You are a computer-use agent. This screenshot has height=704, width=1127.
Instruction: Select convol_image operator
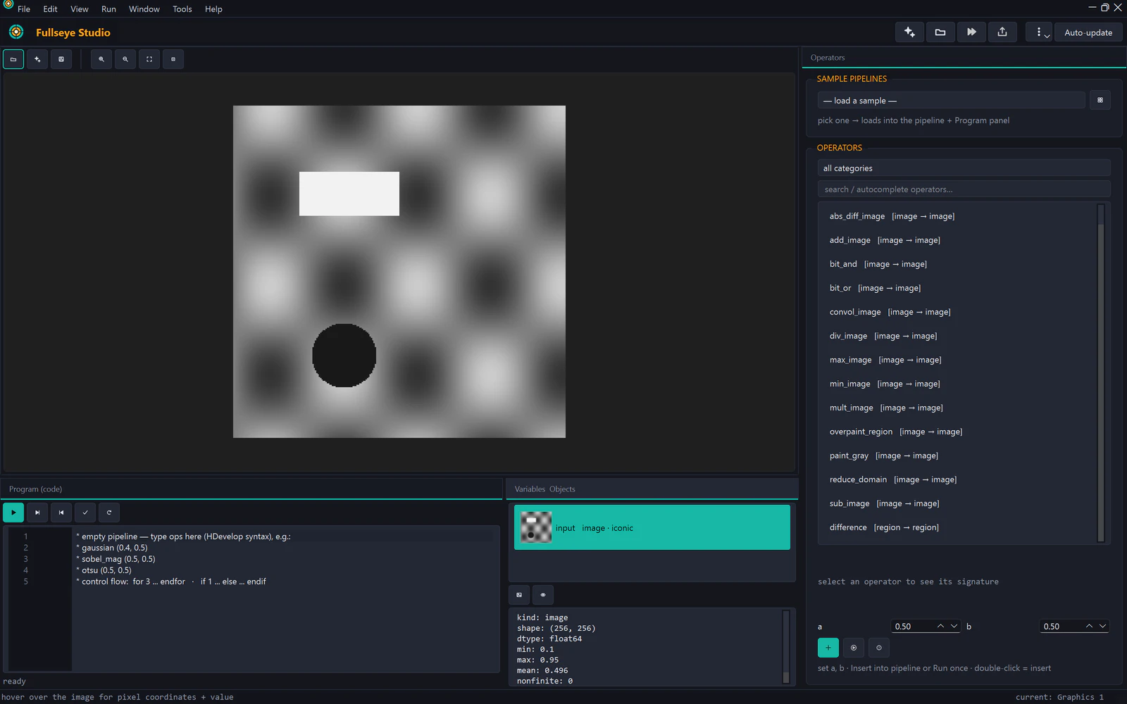(958, 312)
